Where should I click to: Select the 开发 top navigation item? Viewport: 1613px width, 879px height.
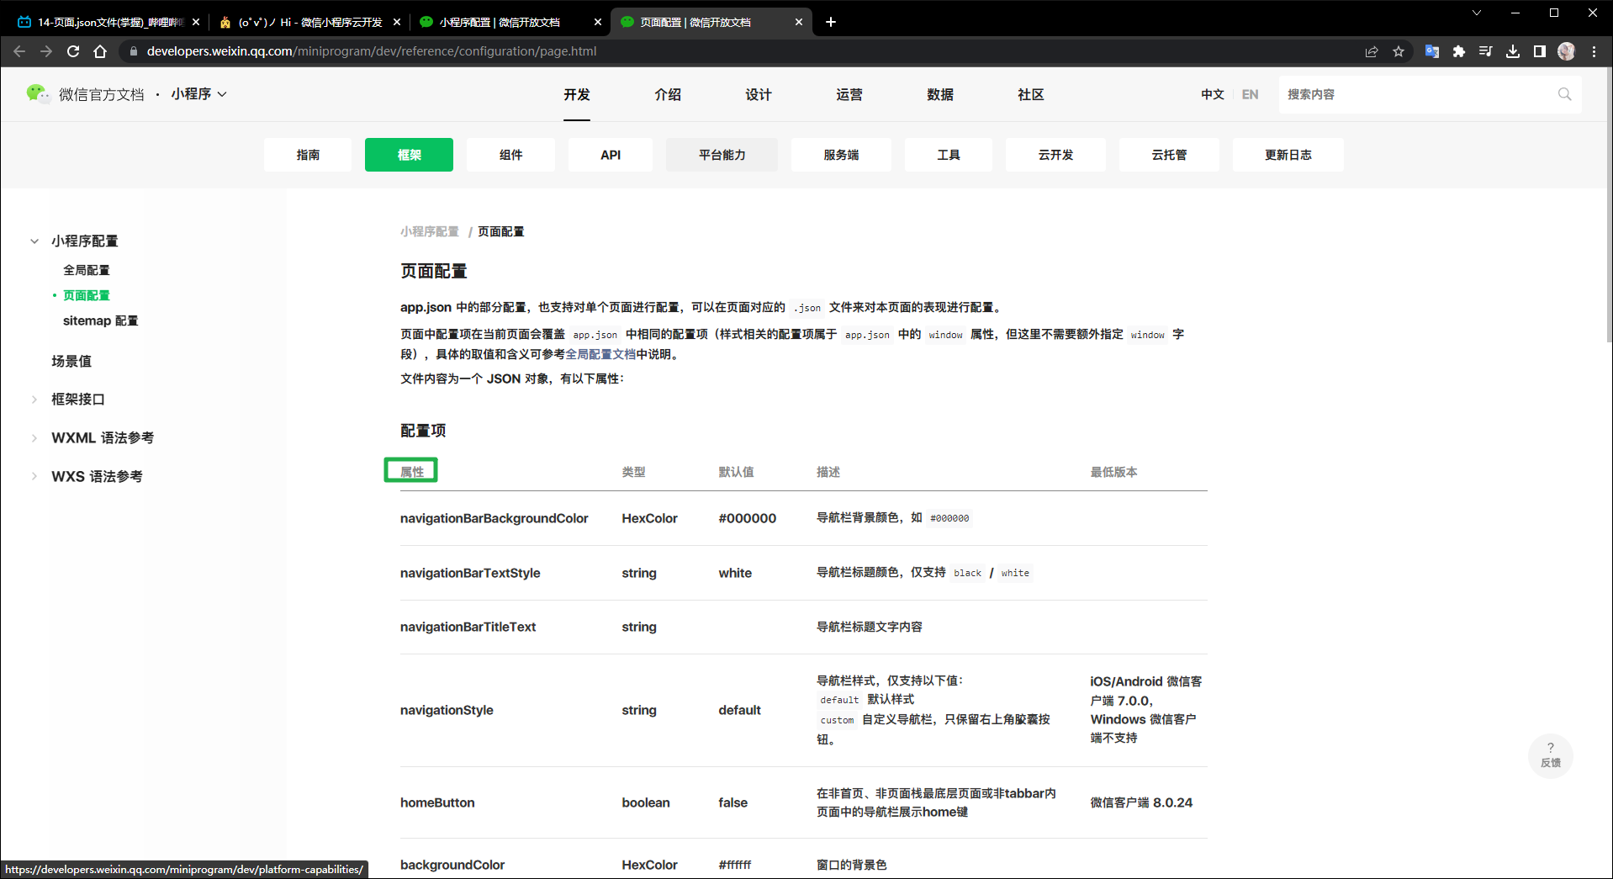(x=577, y=94)
